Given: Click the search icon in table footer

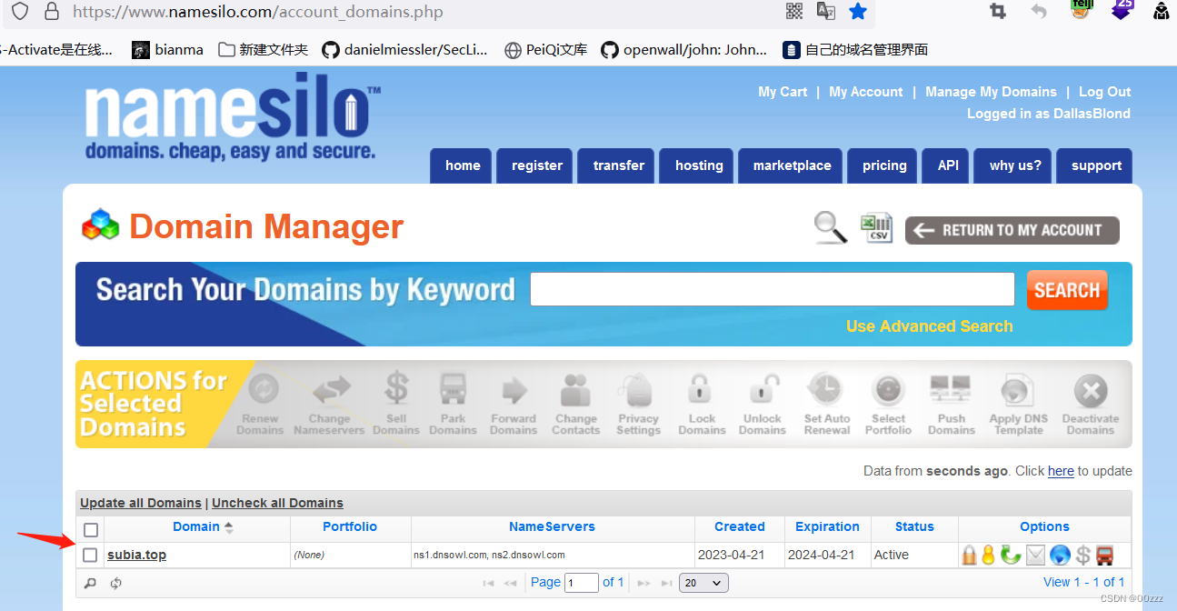Looking at the screenshot, I should tap(90, 583).
